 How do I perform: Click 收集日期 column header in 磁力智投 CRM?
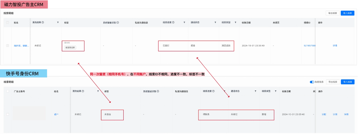point(246,23)
